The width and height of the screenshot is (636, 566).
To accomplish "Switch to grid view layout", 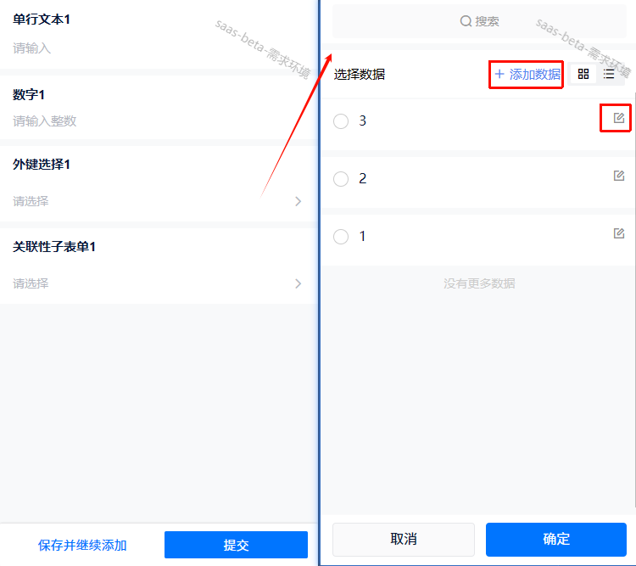I will click(583, 75).
